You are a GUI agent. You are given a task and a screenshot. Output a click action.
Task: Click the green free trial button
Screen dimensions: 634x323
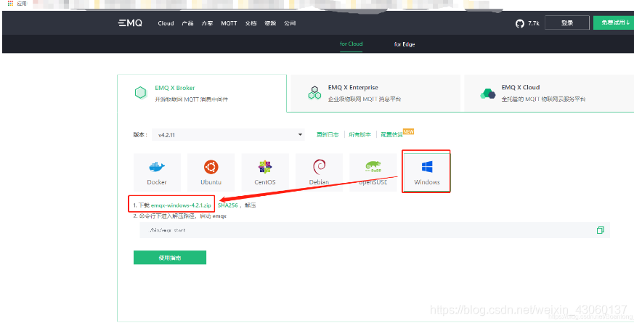click(x=614, y=23)
